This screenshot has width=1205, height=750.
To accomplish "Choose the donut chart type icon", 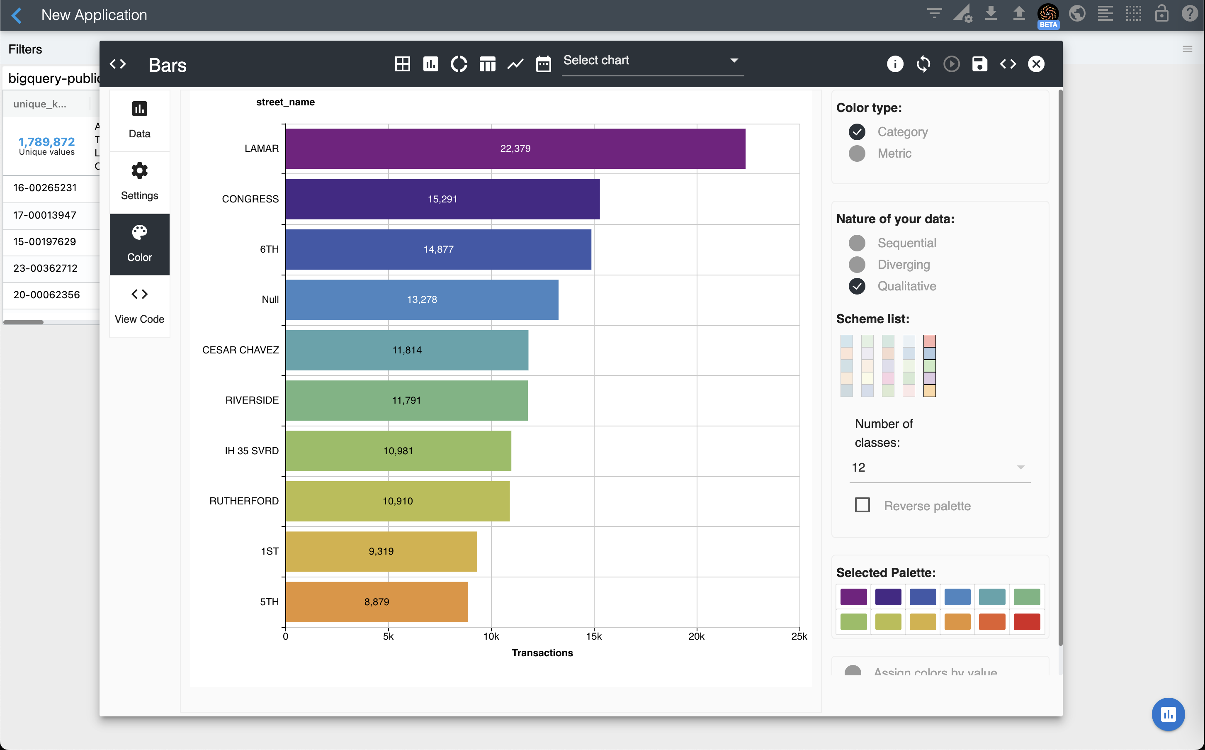I will coord(459,64).
